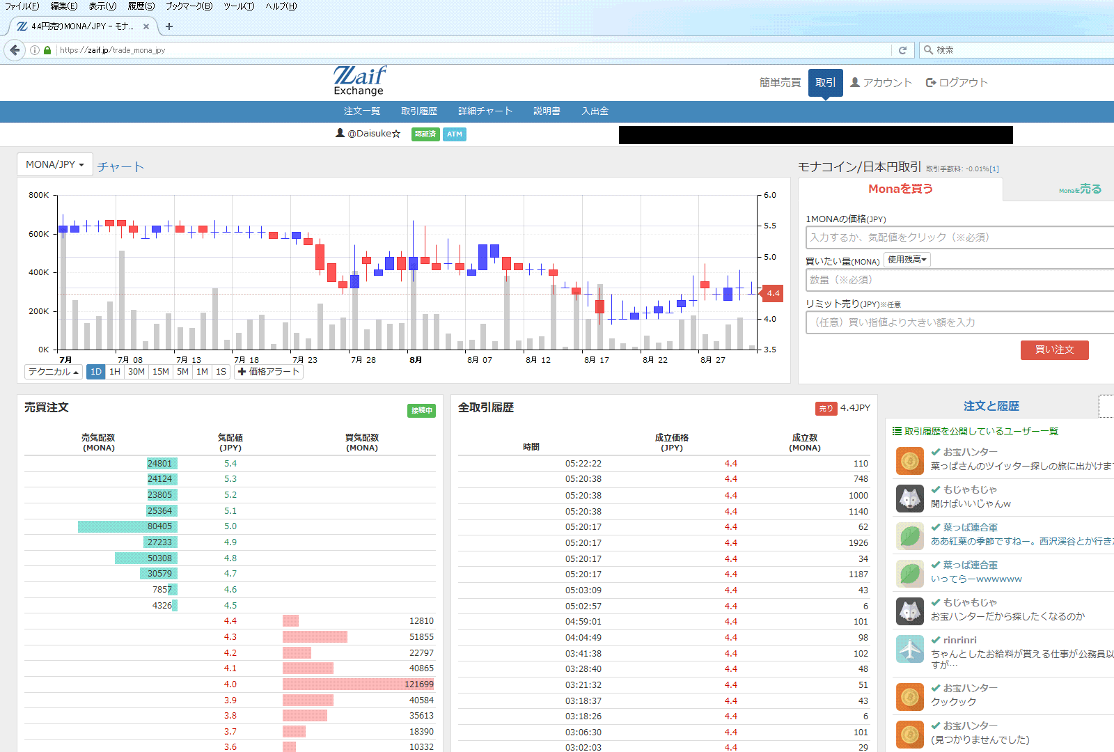Focus the リミット売り input field
This screenshot has height=752, width=1114.
coord(959,322)
